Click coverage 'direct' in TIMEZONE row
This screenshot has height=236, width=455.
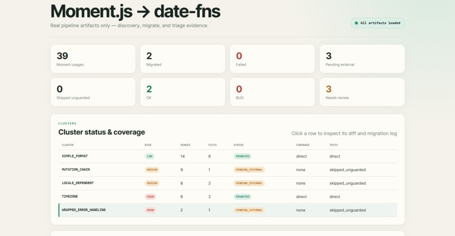tap(301, 196)
